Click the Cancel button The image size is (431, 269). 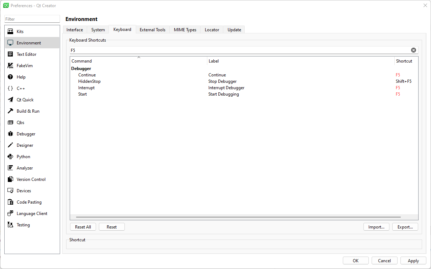coord(384,260)
